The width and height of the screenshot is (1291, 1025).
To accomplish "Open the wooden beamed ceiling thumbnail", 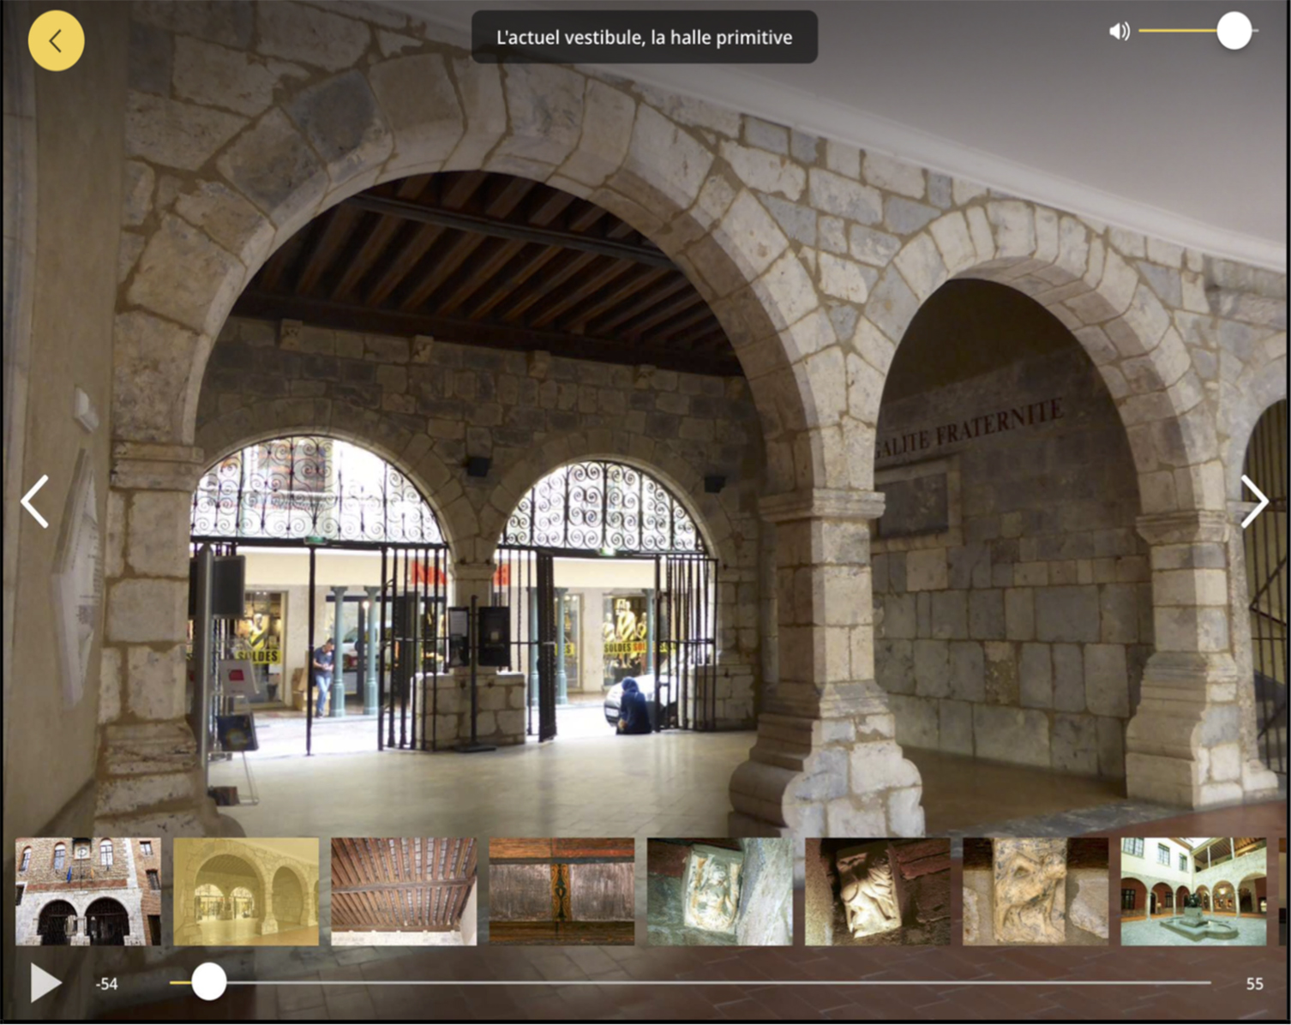I will click(x=404, y=891).
